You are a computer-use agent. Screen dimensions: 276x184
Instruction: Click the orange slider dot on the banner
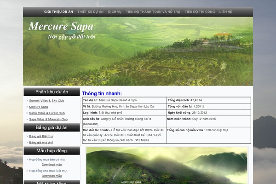[247, 84]
